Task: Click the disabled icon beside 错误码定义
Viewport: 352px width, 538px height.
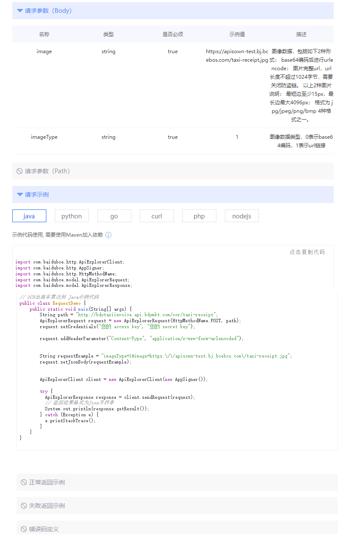Action: pyautogui.click(x=24, y=529)
